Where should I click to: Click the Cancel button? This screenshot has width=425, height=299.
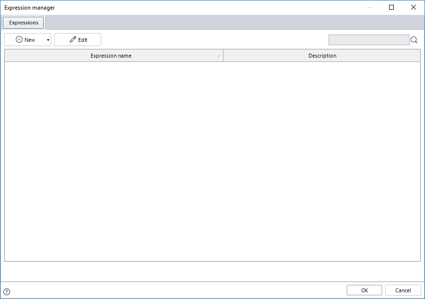tap(403, 290)
